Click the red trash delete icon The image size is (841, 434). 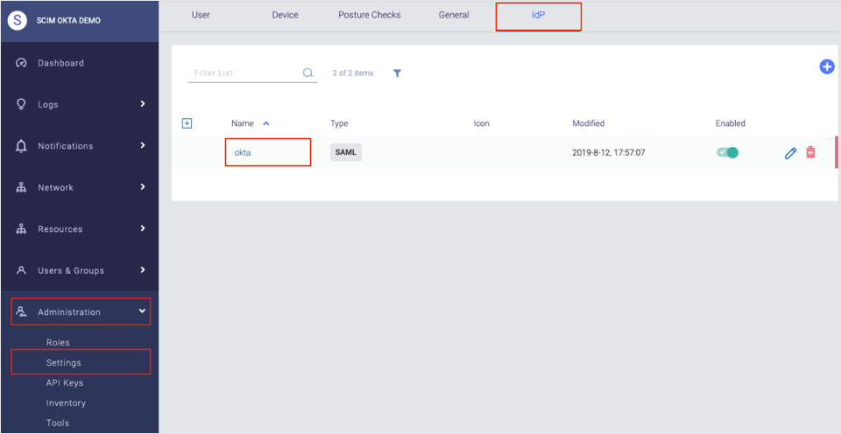coord(810,153)
